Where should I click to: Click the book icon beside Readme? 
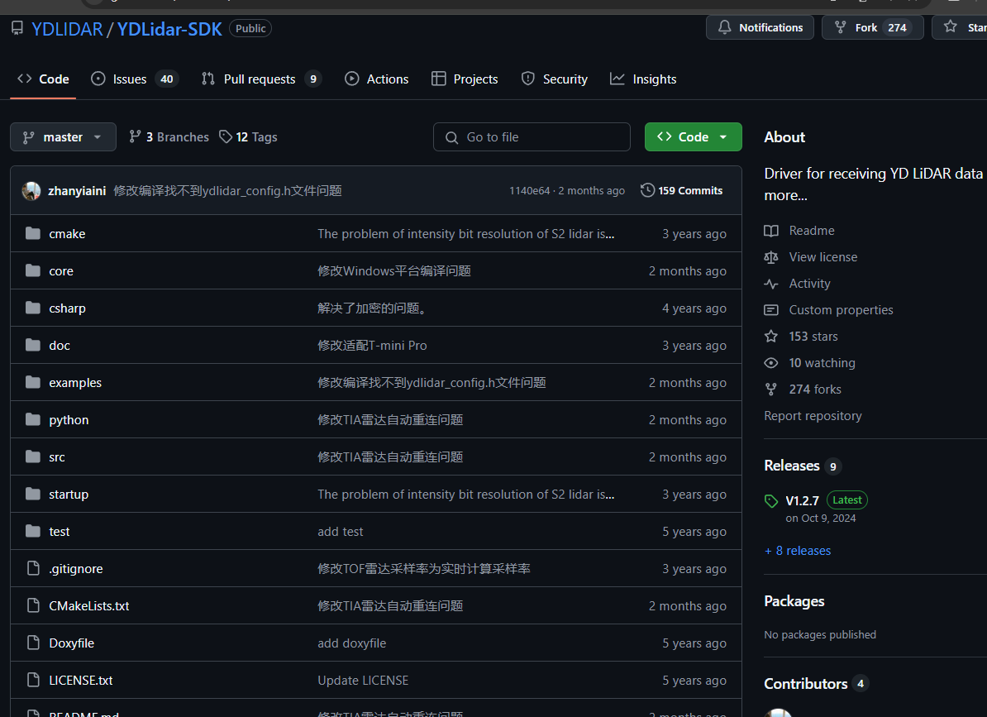click(771, 231)
